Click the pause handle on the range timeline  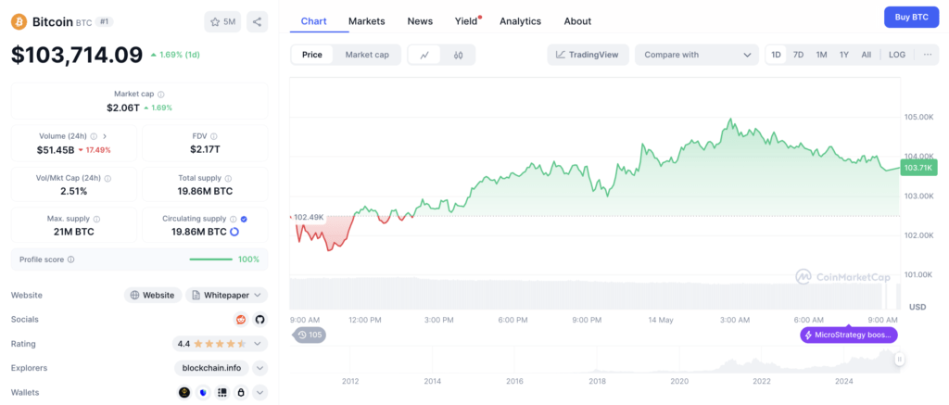pos(900,360)
